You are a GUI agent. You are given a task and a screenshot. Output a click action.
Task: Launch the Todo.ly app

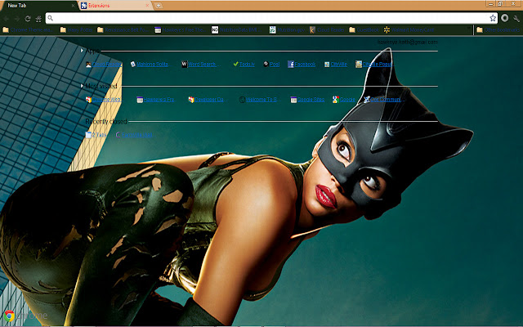pyautogui.click(x=244, y=65)
